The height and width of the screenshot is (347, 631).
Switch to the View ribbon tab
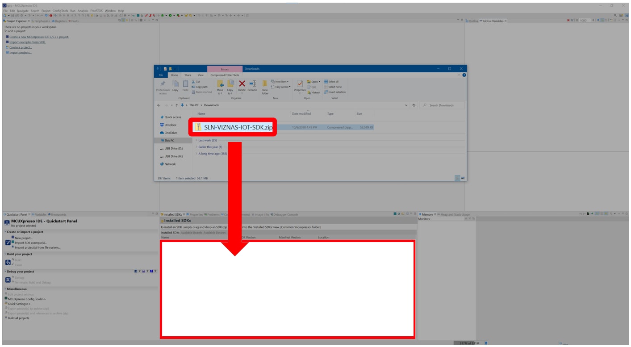point(201,75)
